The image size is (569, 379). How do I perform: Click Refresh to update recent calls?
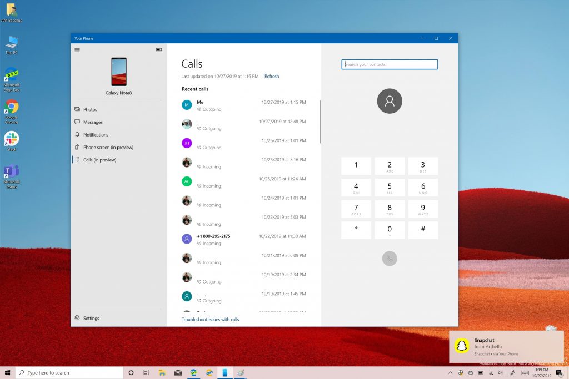point(272,76)
